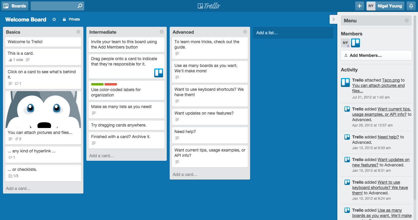Star the Welcome Board
The width and height of the screenshot is (418, 220).
tap(54, 19)
